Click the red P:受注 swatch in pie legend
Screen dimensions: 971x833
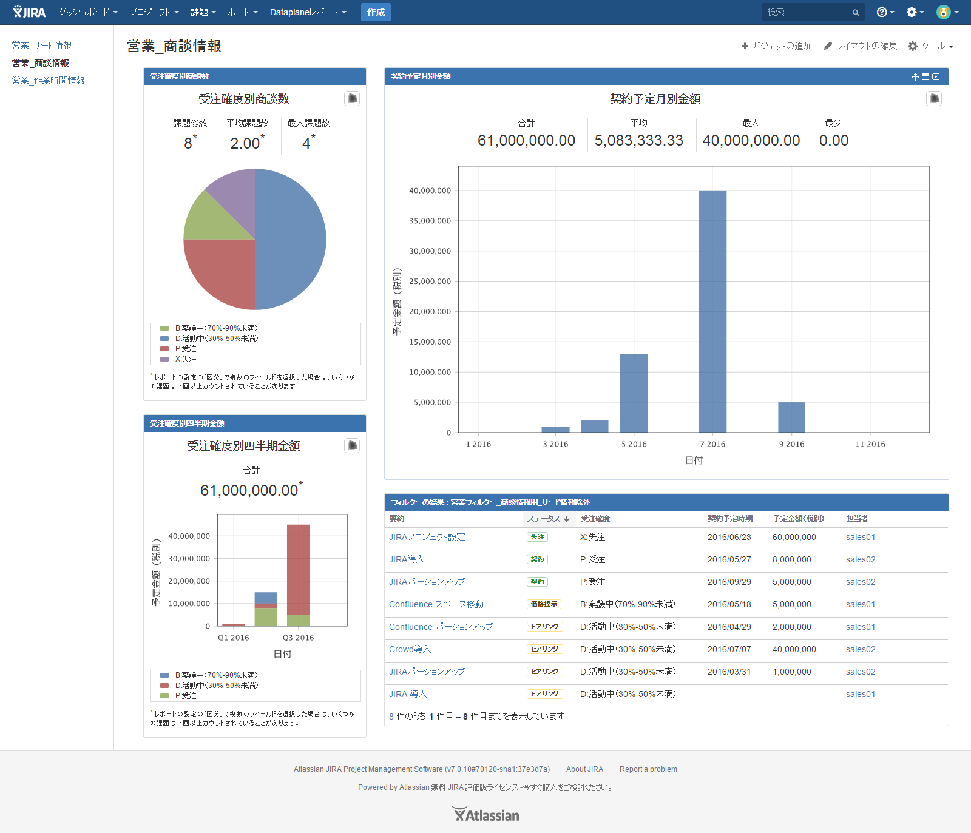pyautogui.click(x=164, y=349)
